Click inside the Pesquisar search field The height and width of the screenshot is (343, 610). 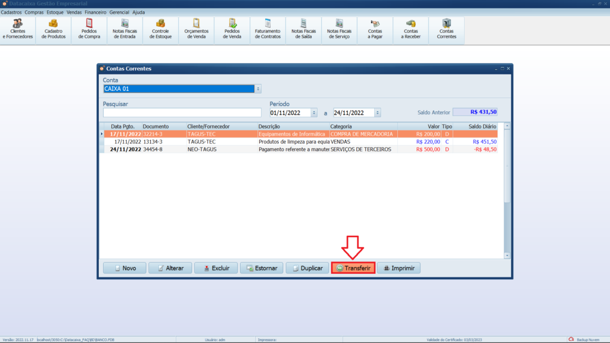pyautogui.click(x=182, y=113)
